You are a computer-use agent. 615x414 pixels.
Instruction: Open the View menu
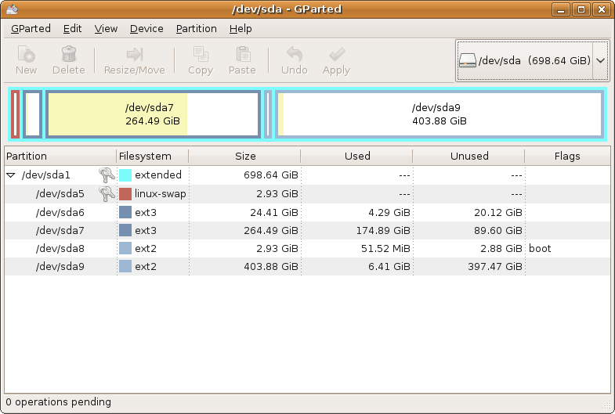106,29
